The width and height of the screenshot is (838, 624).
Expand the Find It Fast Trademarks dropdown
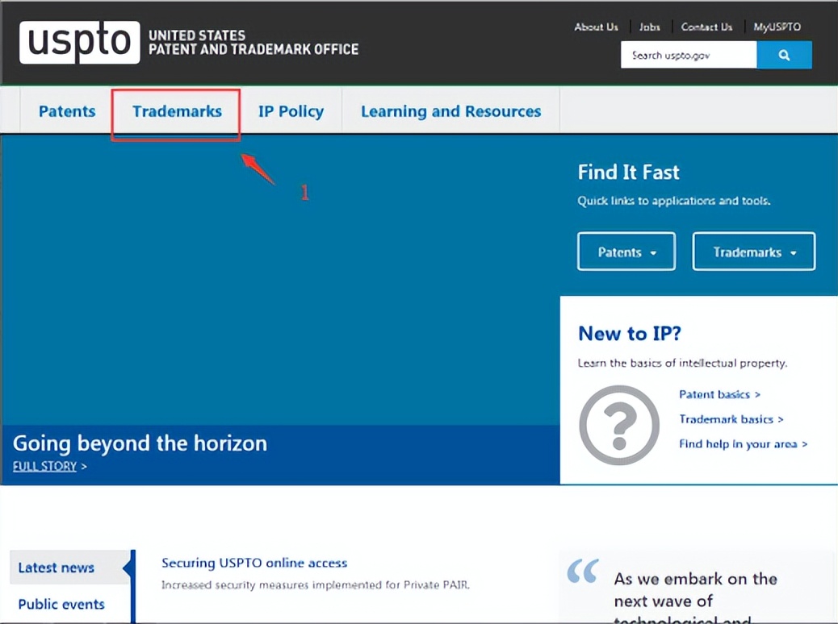[x=753, y=252]
